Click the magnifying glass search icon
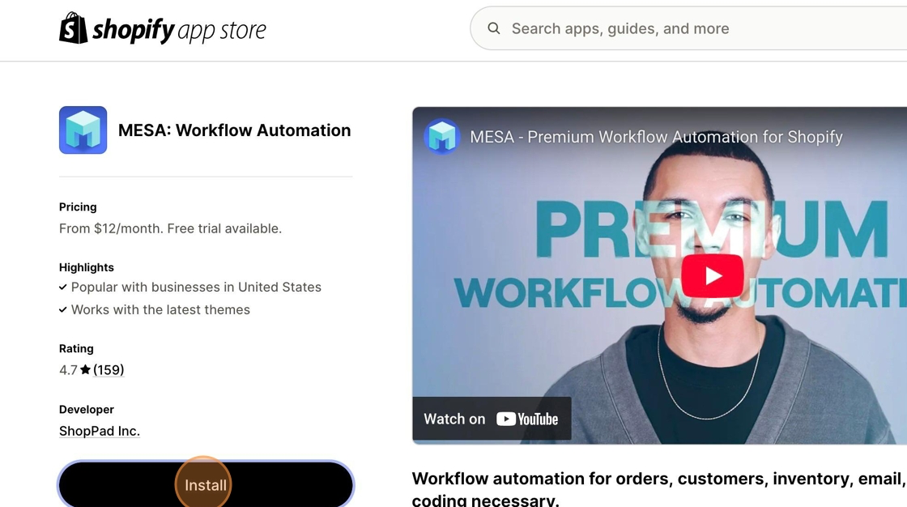 pos(493,28)
